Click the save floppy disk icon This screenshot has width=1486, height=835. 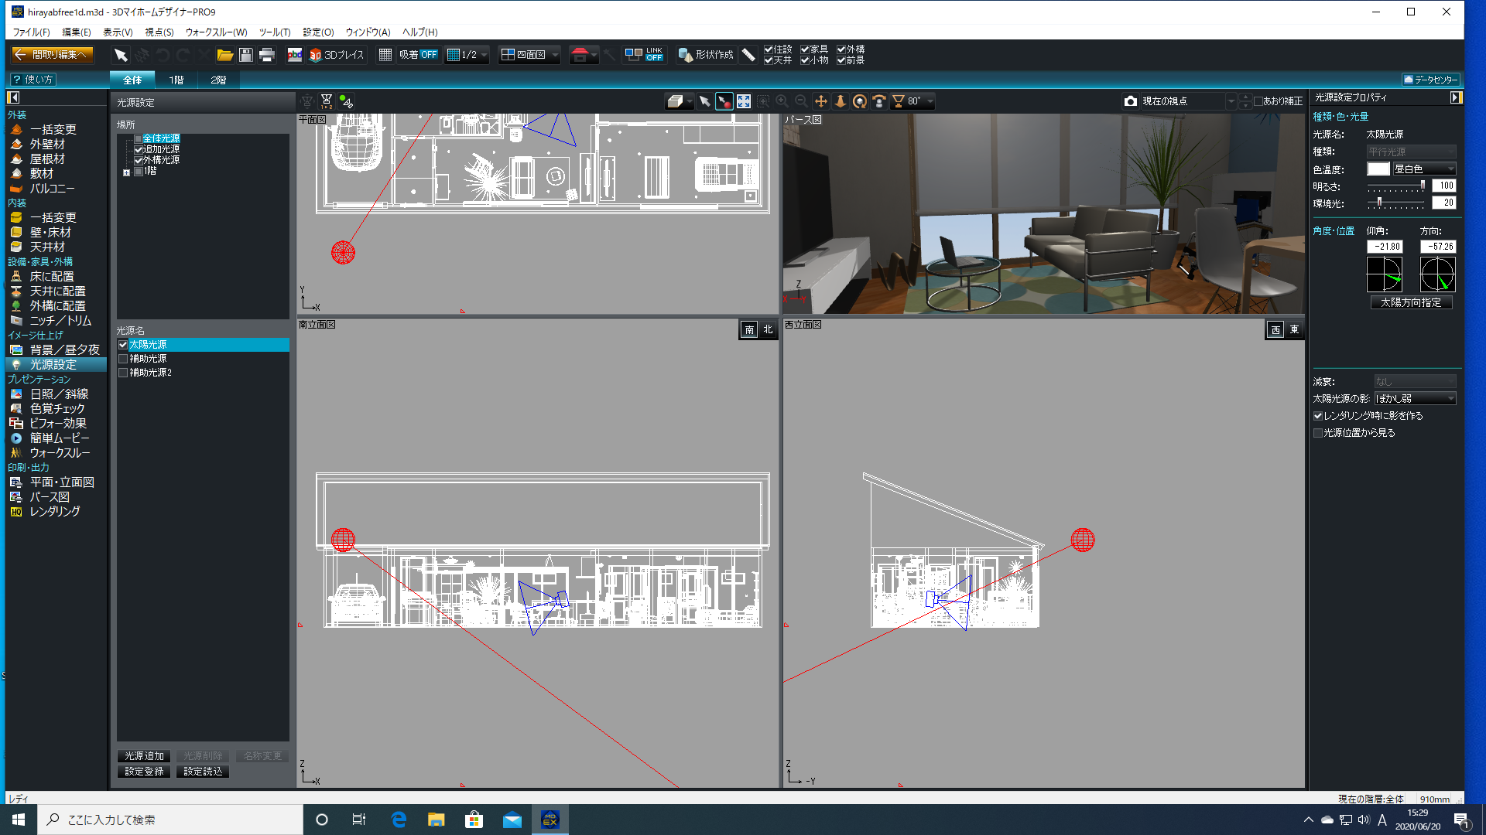246,55
